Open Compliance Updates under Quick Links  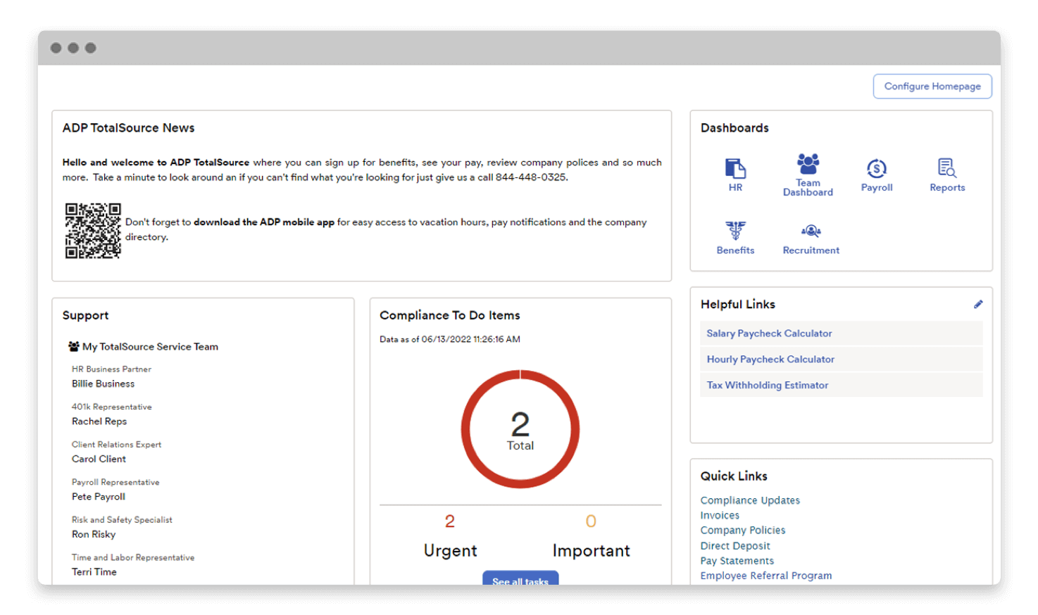[750, 500]
